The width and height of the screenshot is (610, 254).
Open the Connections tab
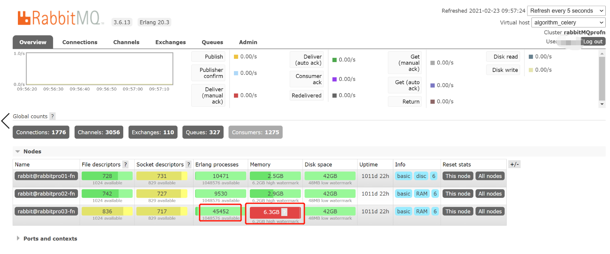pyautogui.click(x=80, y=42)
